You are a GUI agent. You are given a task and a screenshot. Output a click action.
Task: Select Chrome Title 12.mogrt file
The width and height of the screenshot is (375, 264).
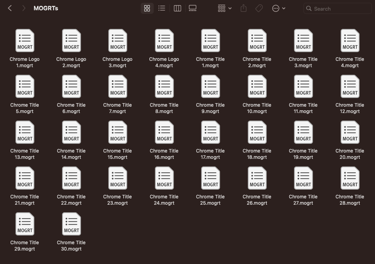(x=350, y=87)
